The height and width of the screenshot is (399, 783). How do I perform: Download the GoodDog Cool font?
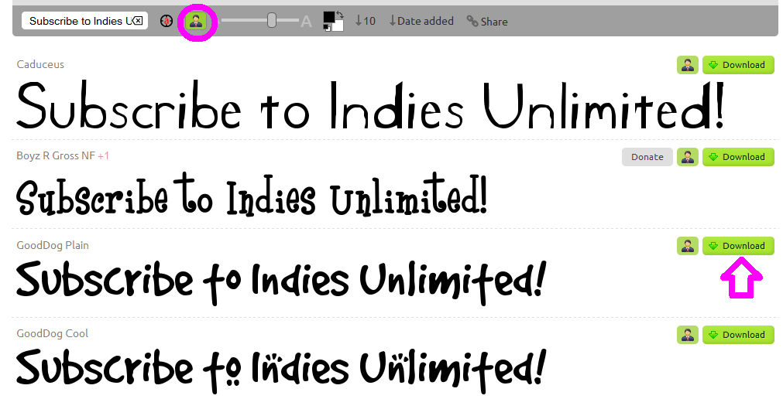[738, 335]
